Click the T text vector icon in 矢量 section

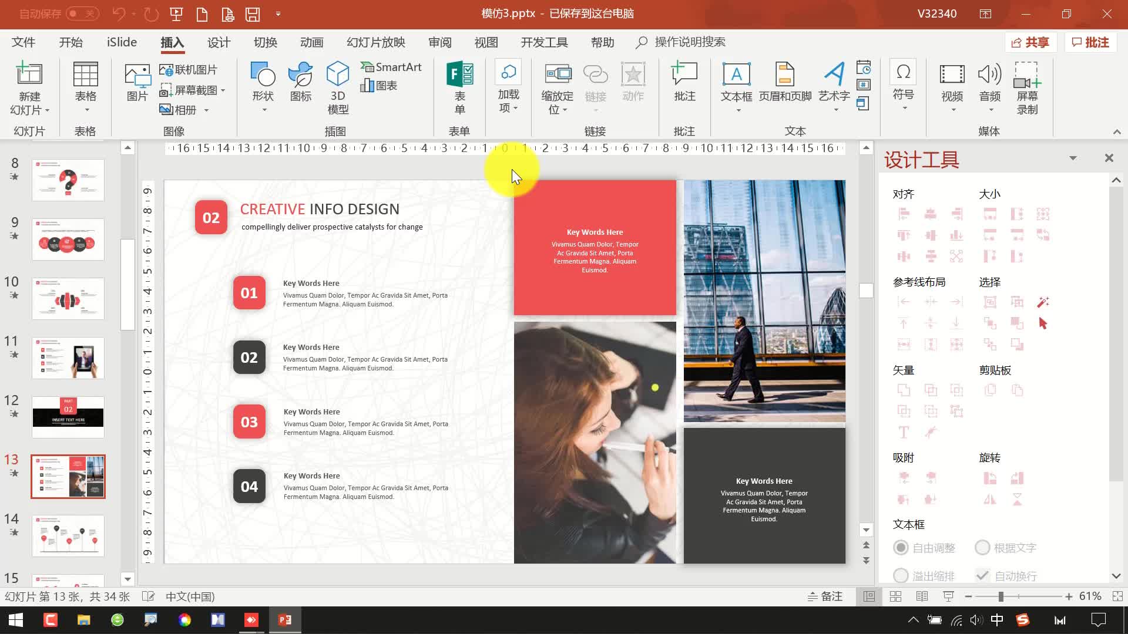pyautogui.click(x=904, y=433)
